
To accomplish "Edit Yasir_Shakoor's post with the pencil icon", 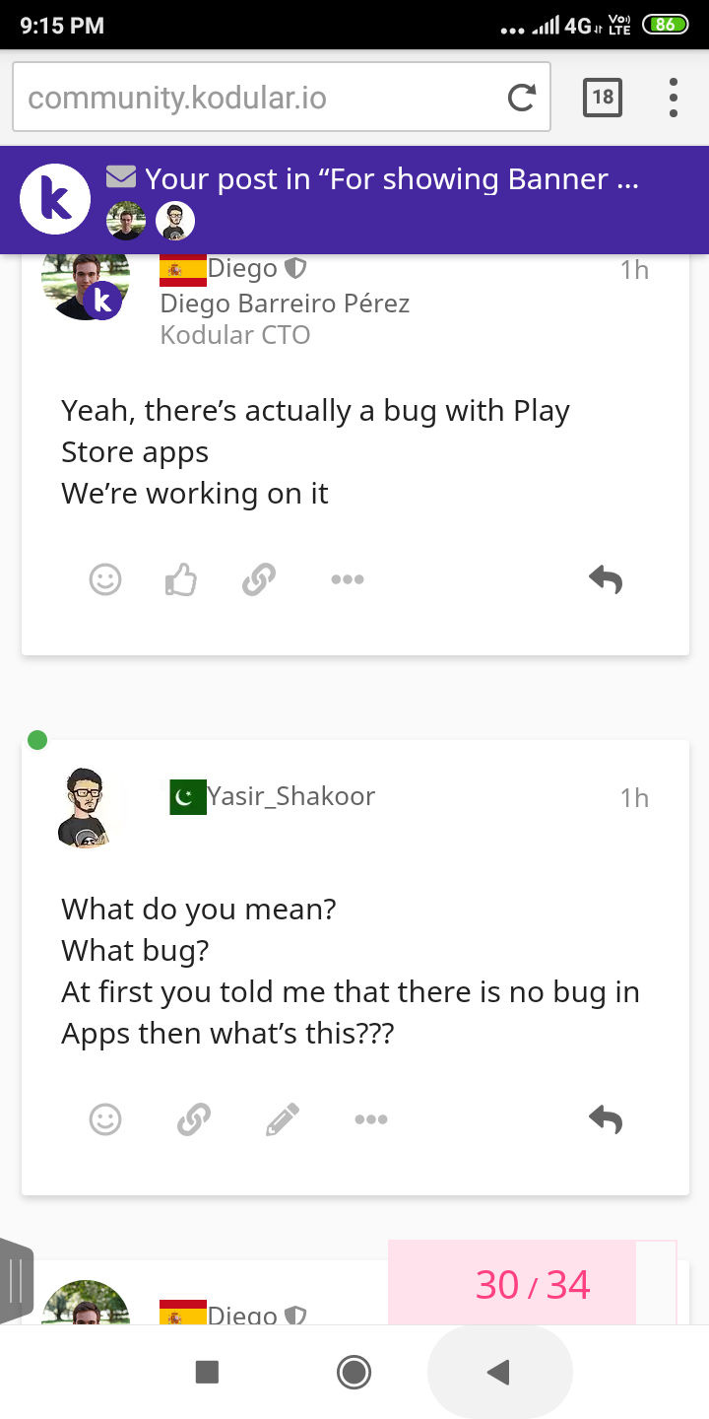I will coord(283,1119).
